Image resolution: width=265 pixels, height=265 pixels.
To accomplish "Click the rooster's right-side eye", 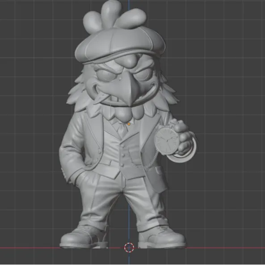I will 145,74.
